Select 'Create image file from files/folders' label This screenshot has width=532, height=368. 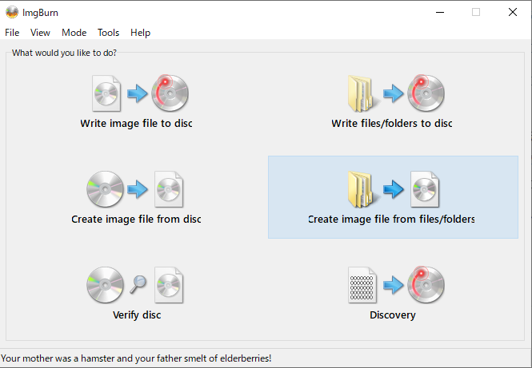pos(391,219)
